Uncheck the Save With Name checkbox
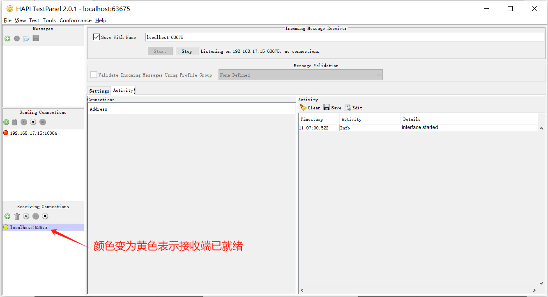The image size is (548, 297). [x=97, y=37]
